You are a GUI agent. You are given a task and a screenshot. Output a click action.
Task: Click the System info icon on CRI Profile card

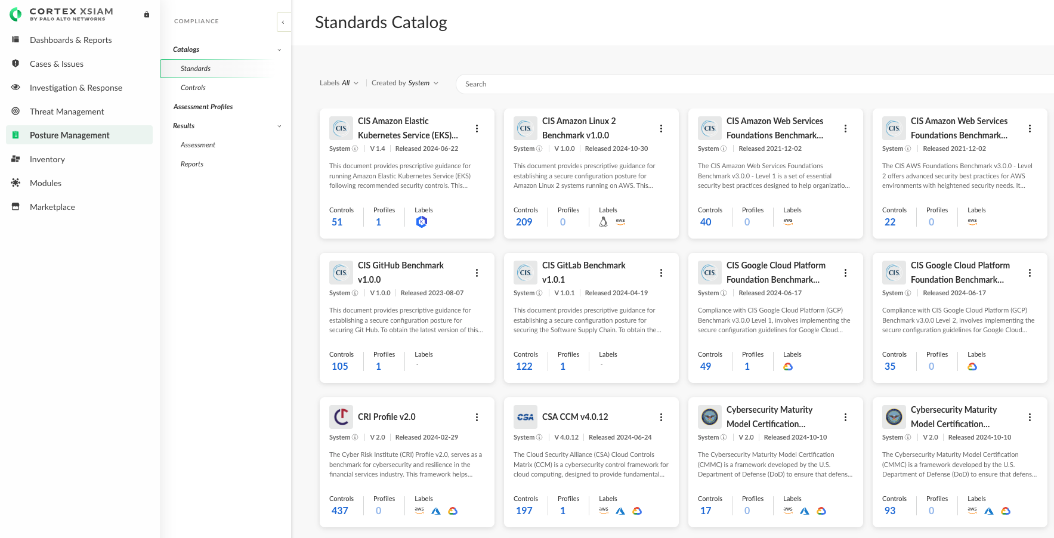pyautogui.click(x=355, y=437)
